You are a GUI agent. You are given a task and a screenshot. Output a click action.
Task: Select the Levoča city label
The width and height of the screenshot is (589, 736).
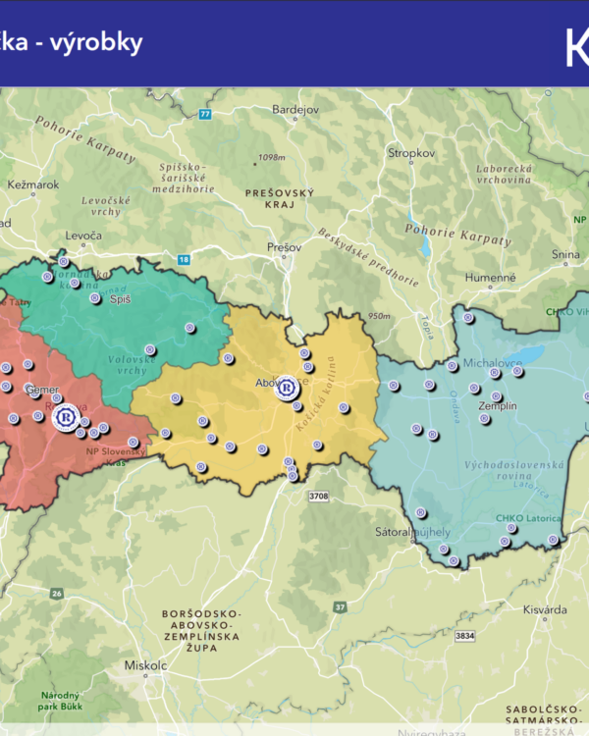(83, 236)
